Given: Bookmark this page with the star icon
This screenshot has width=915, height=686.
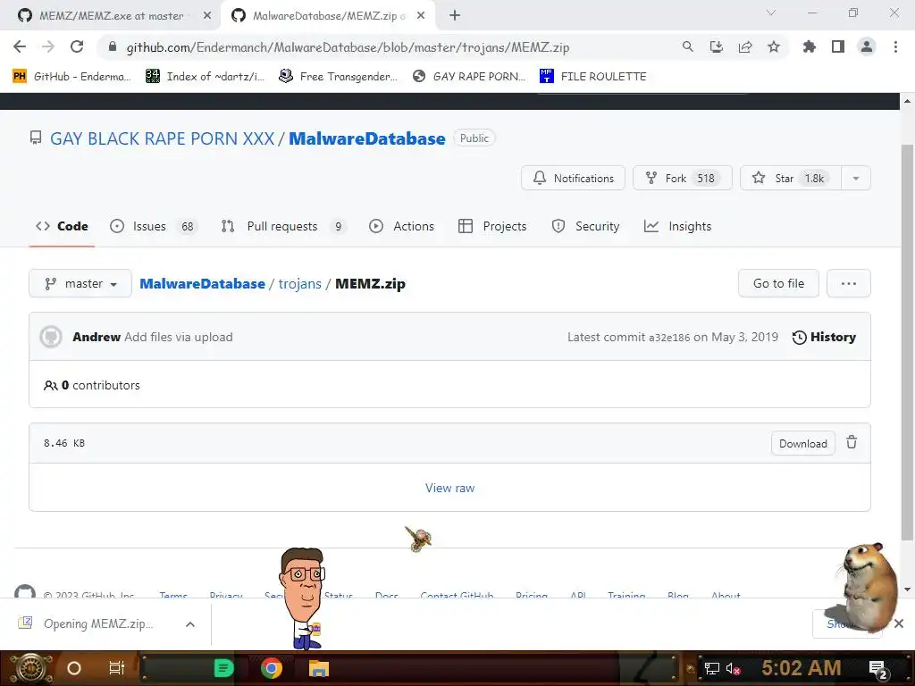Looking at the screenshot, I should (774, 46).
